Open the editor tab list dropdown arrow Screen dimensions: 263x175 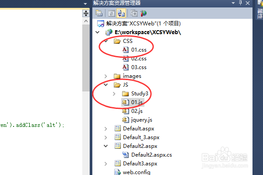pos(85,3)
